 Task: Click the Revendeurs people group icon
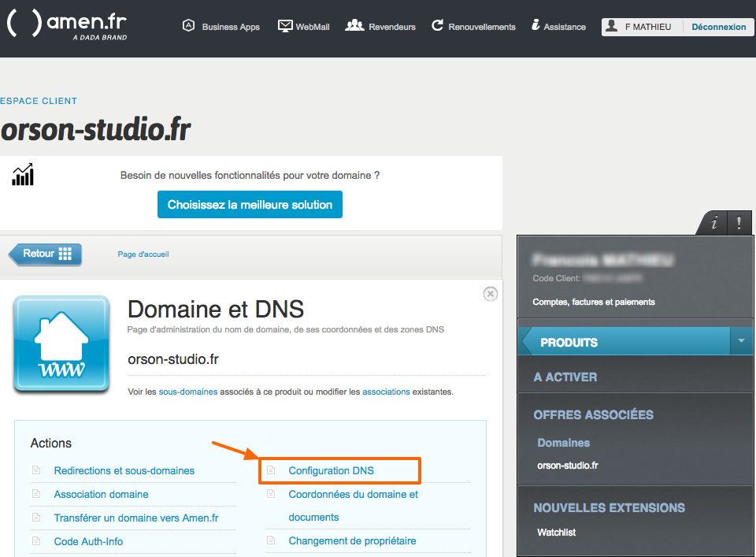(354, 25)
